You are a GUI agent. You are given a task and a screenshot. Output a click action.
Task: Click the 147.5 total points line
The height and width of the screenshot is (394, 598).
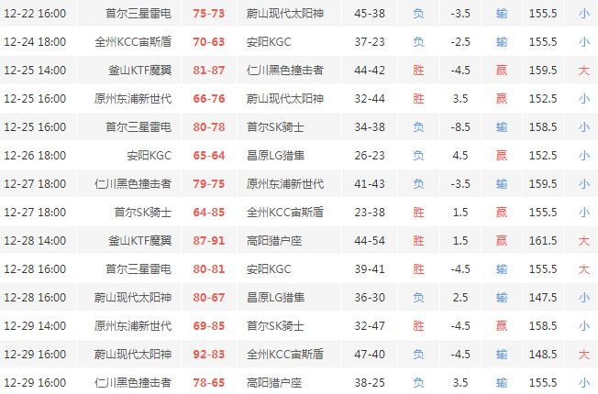[543, 298]
